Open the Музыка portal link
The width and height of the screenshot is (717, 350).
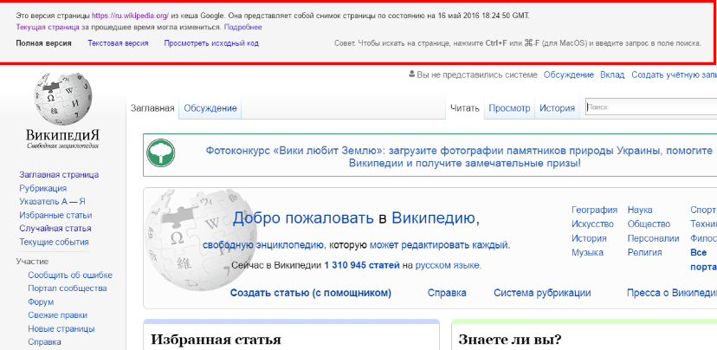587,253
